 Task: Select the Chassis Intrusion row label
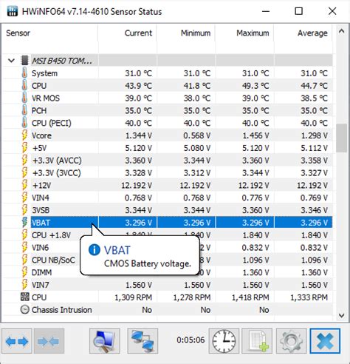click(x=62, y=310)
